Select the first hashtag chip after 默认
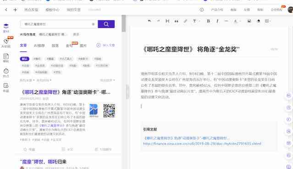Image resolution: width=293 pixels, height=169 pixels. (x=37, y=59)
